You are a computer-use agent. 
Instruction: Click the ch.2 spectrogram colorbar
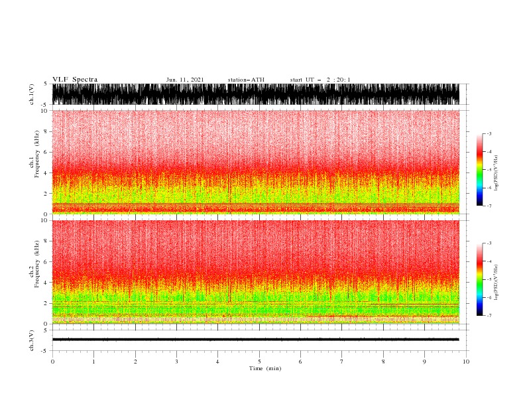pos(479,279)
